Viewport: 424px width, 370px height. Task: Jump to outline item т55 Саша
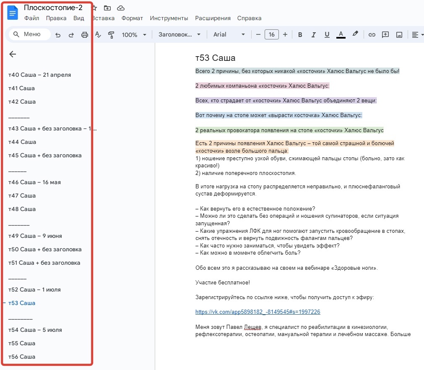click(22, 343)
